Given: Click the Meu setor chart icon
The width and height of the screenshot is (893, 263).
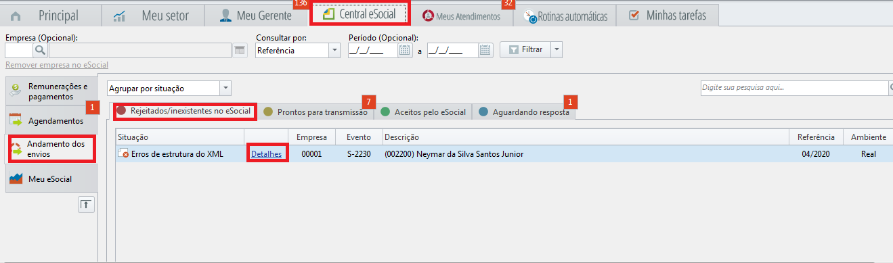Looking at the screenshot, I should point(120,16).
